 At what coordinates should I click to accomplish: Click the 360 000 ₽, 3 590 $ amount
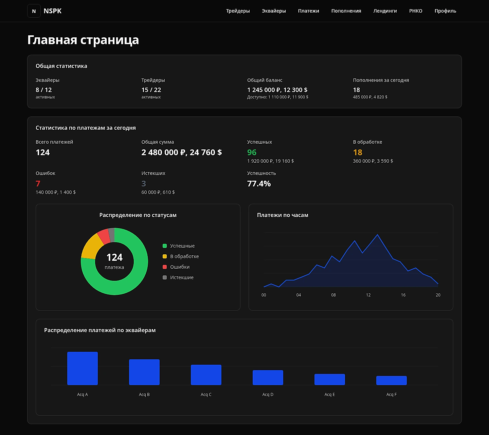(373, 161)
